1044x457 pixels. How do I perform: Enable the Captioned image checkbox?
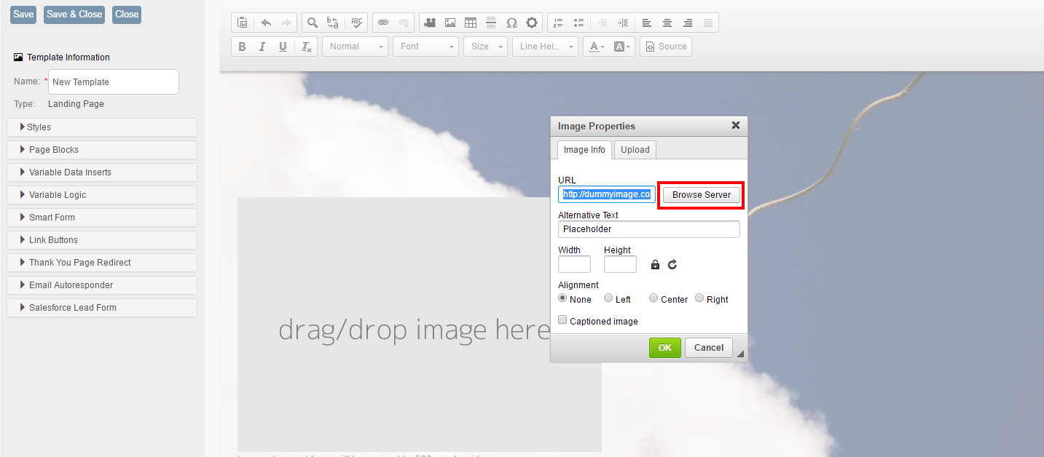coord(562,320)
